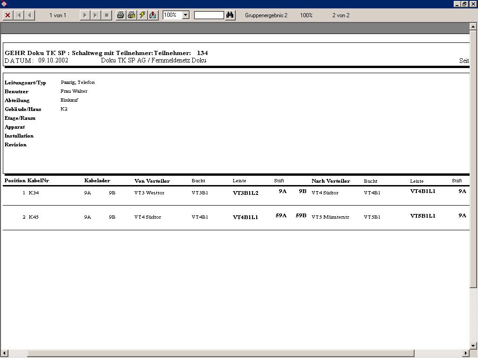Viewport: 478px width, 358px height.
Task: Refresh report data with the lightning icon
Action: click(x=142, y=15)
